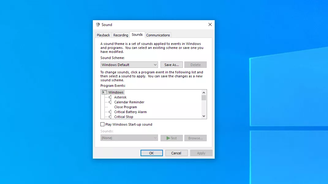The width and height of the screenshot is (328, 184).
Task: Click the speaker icon beside Critical Battery Alarm
Action: click(110, 112)
